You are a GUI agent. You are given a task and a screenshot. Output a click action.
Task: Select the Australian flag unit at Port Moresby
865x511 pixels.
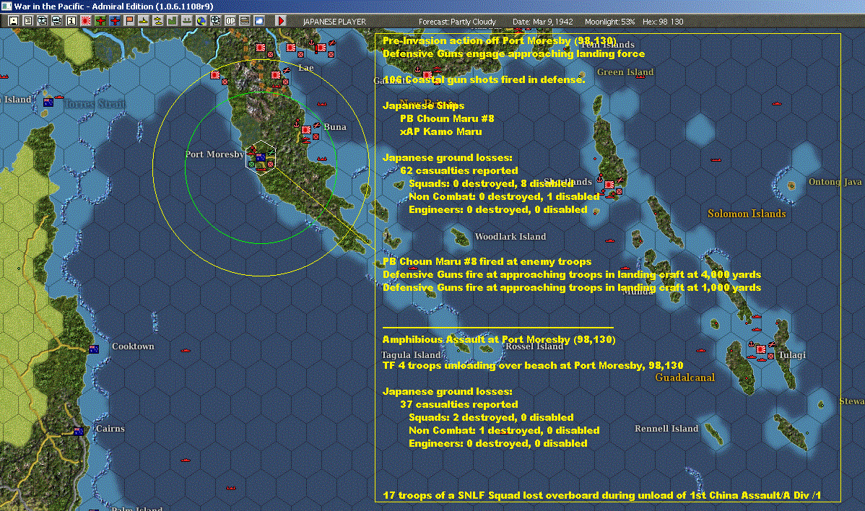(x=261, y=157)
